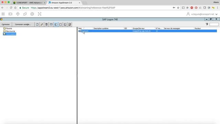Open the Chrome three-dot menu
This screenshot has height=124, width=220.
click(x=218, y=8)
